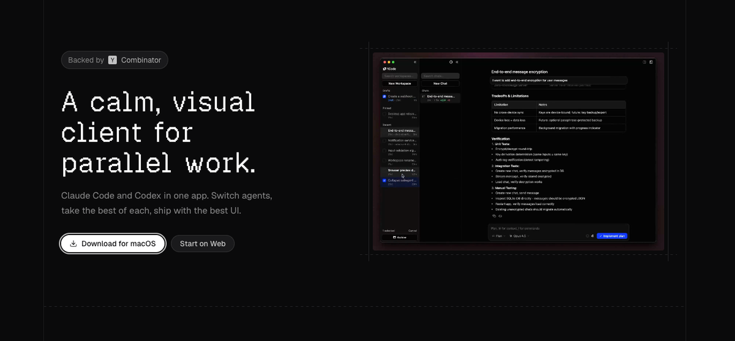
Task: Toggle the right panel layout icon
Action: point(651,62)
